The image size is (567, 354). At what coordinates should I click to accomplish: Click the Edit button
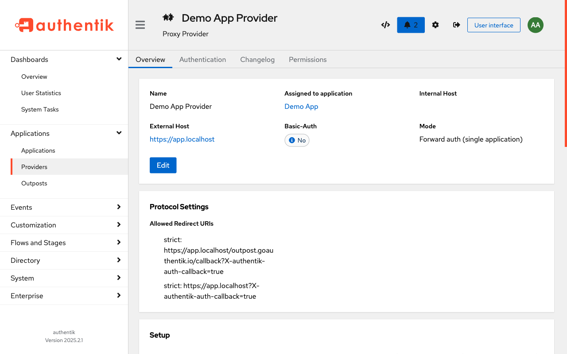[163, 165]
